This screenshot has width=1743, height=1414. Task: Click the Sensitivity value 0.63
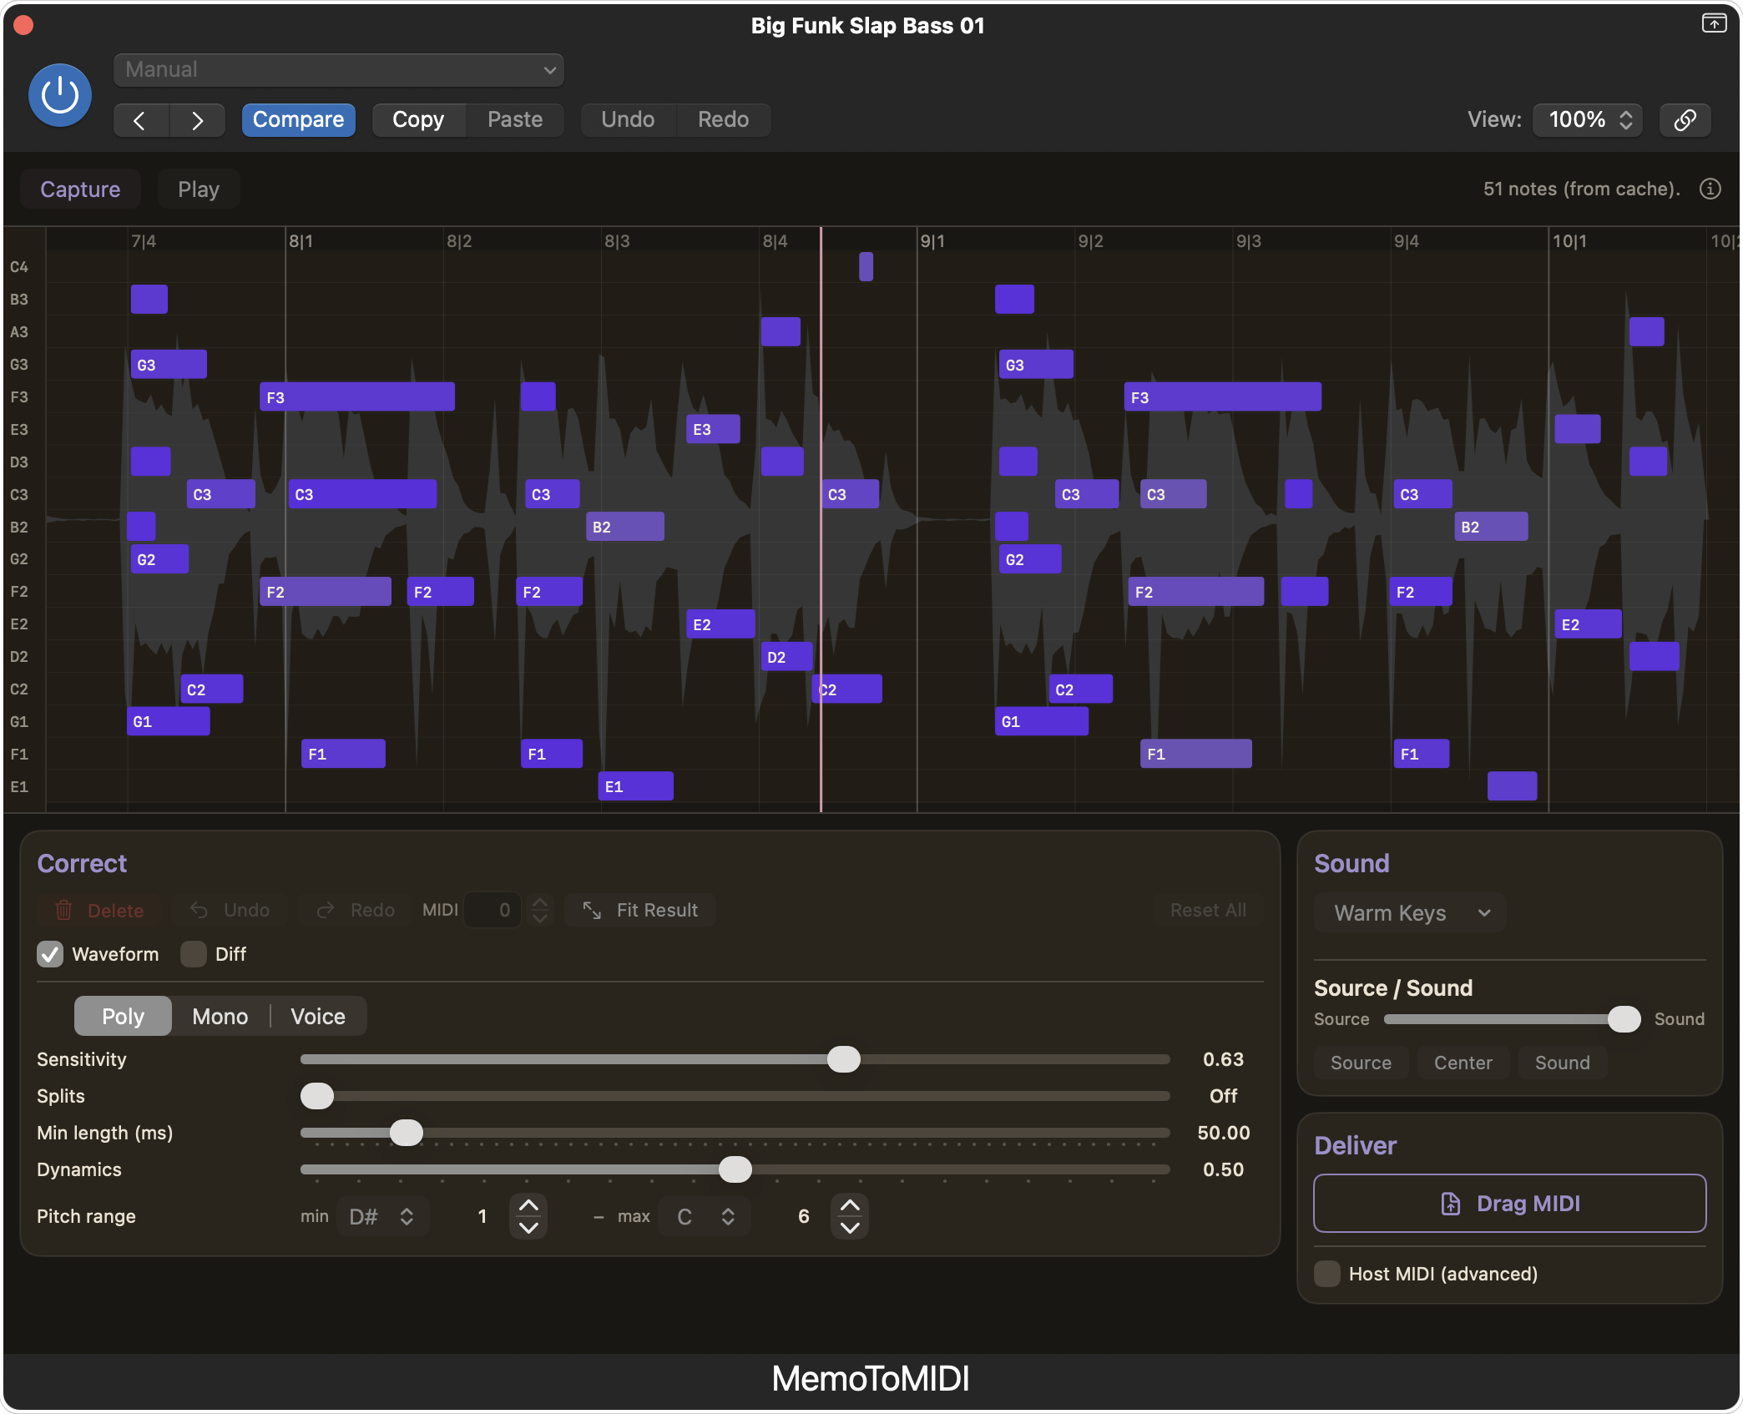coord(1223,1059)
